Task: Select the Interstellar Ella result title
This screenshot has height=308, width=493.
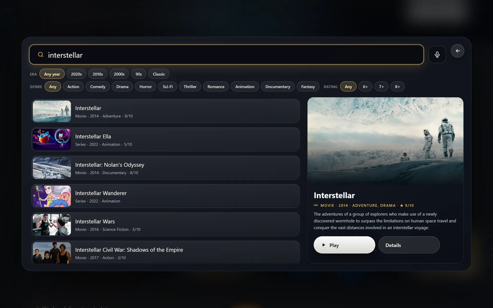Action: (93, 136)
